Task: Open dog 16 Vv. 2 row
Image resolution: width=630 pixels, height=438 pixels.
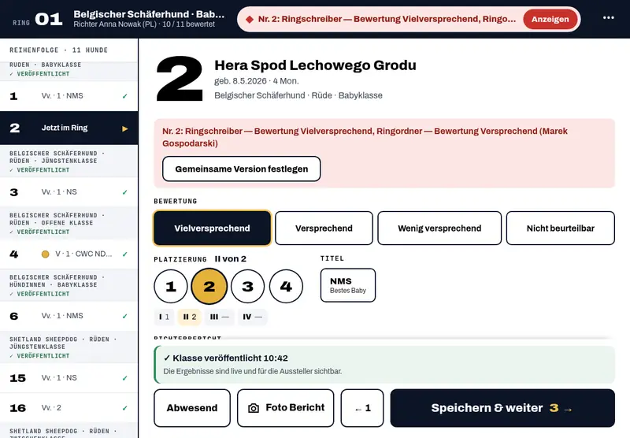Action: tap(69, 408)
